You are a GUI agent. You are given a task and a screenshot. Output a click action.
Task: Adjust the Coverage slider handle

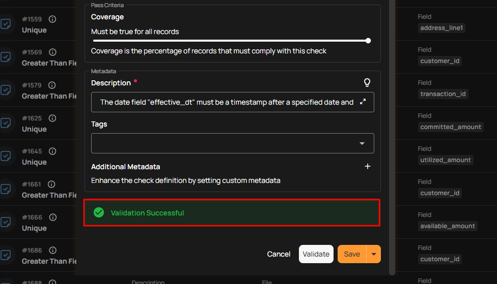coord(368,41)
